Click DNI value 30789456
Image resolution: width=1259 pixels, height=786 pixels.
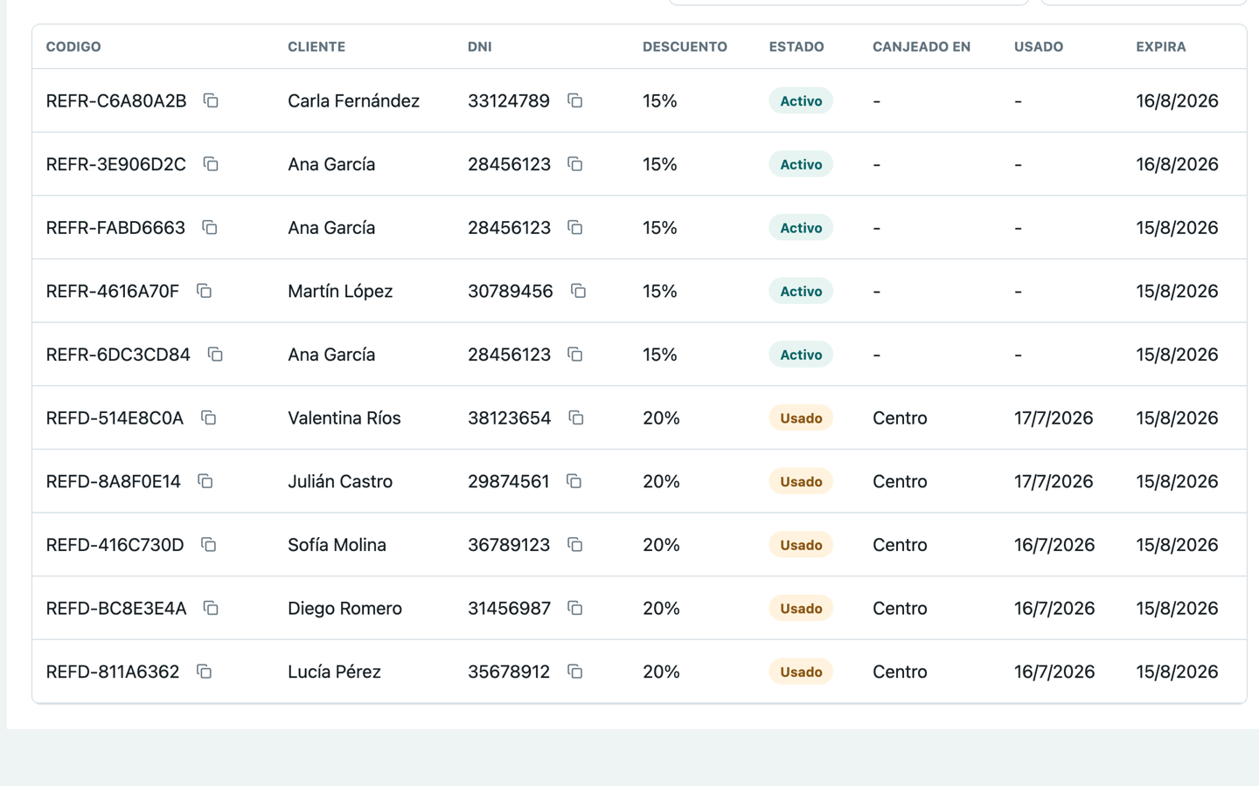click(x=511, y=291)
